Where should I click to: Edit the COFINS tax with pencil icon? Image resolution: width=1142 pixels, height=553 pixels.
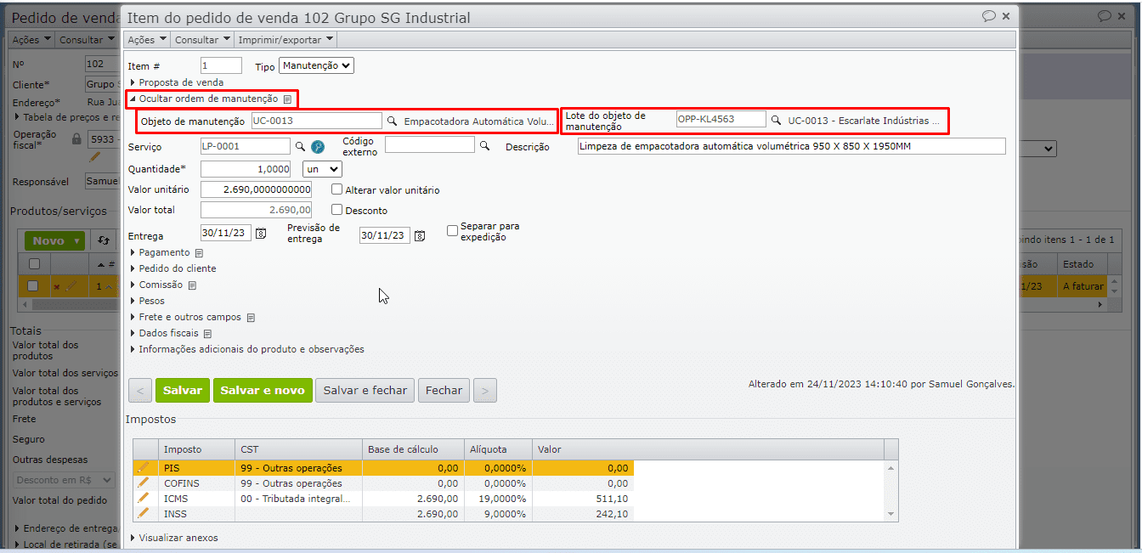[144, 482]
